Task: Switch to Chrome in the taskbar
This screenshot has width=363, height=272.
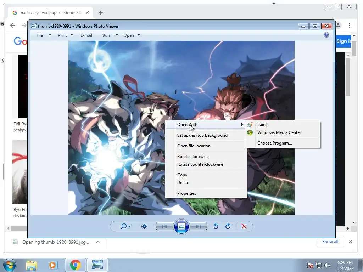Action: coord(75,265)
